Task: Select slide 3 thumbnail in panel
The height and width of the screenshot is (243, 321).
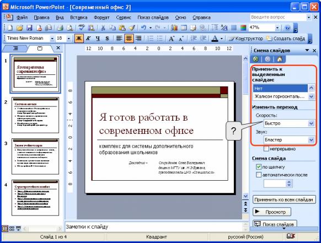Action: pyautogui.click(x=35, y=156)
